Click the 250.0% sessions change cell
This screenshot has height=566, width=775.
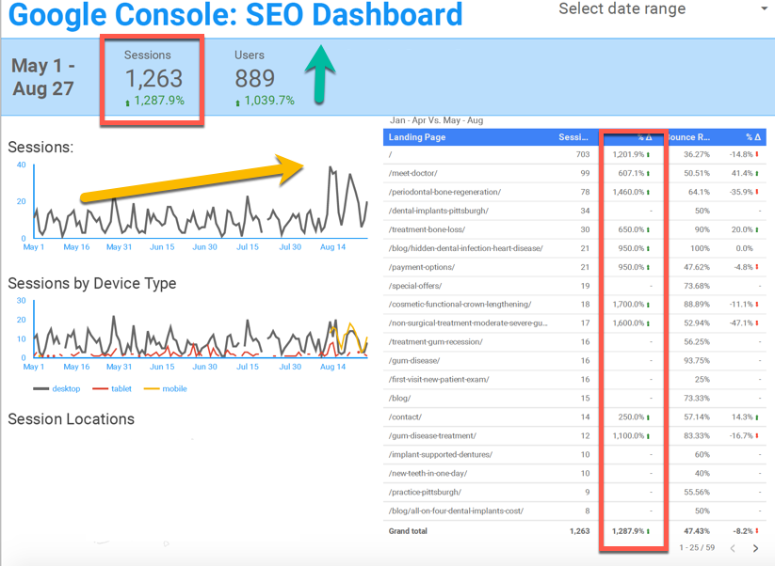tap(634, 417)
